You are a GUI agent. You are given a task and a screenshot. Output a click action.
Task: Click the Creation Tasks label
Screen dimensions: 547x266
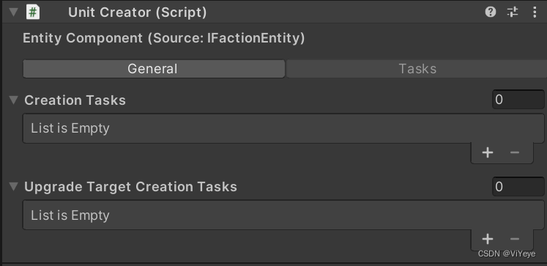[75, 100]
